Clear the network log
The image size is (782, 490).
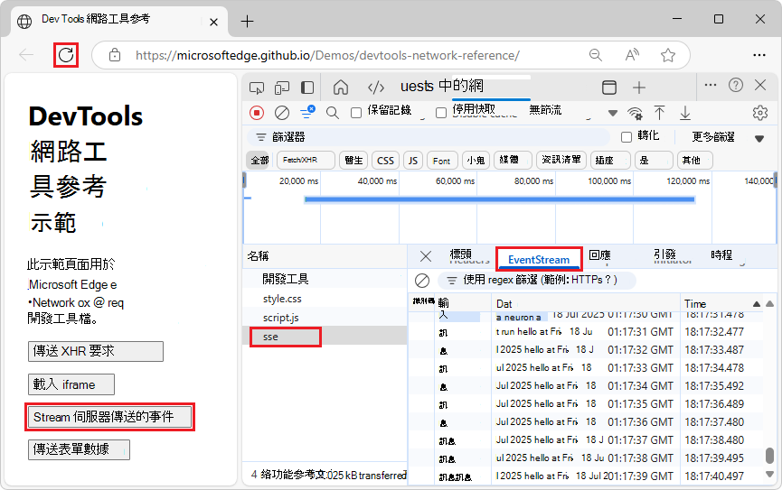[282, 113]
